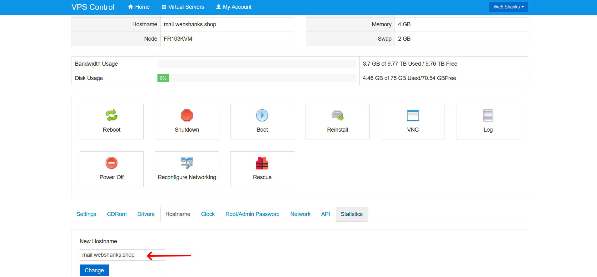Click the red Shutdown stop-sign icon
Screen dimensions: 597x277
click(187, 115)
